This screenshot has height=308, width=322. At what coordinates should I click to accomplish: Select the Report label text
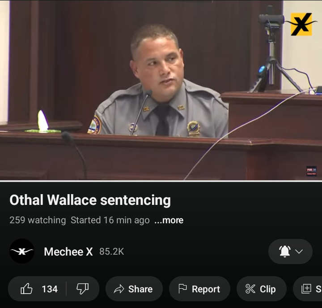(x=206, y=289)
